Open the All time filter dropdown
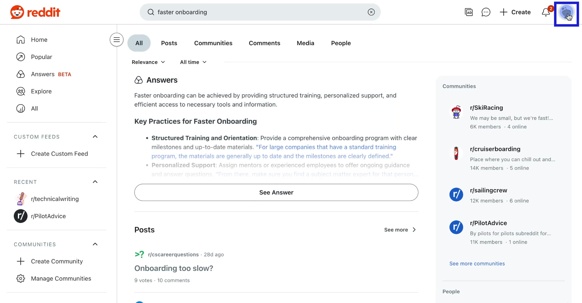 tap(193, 62)
